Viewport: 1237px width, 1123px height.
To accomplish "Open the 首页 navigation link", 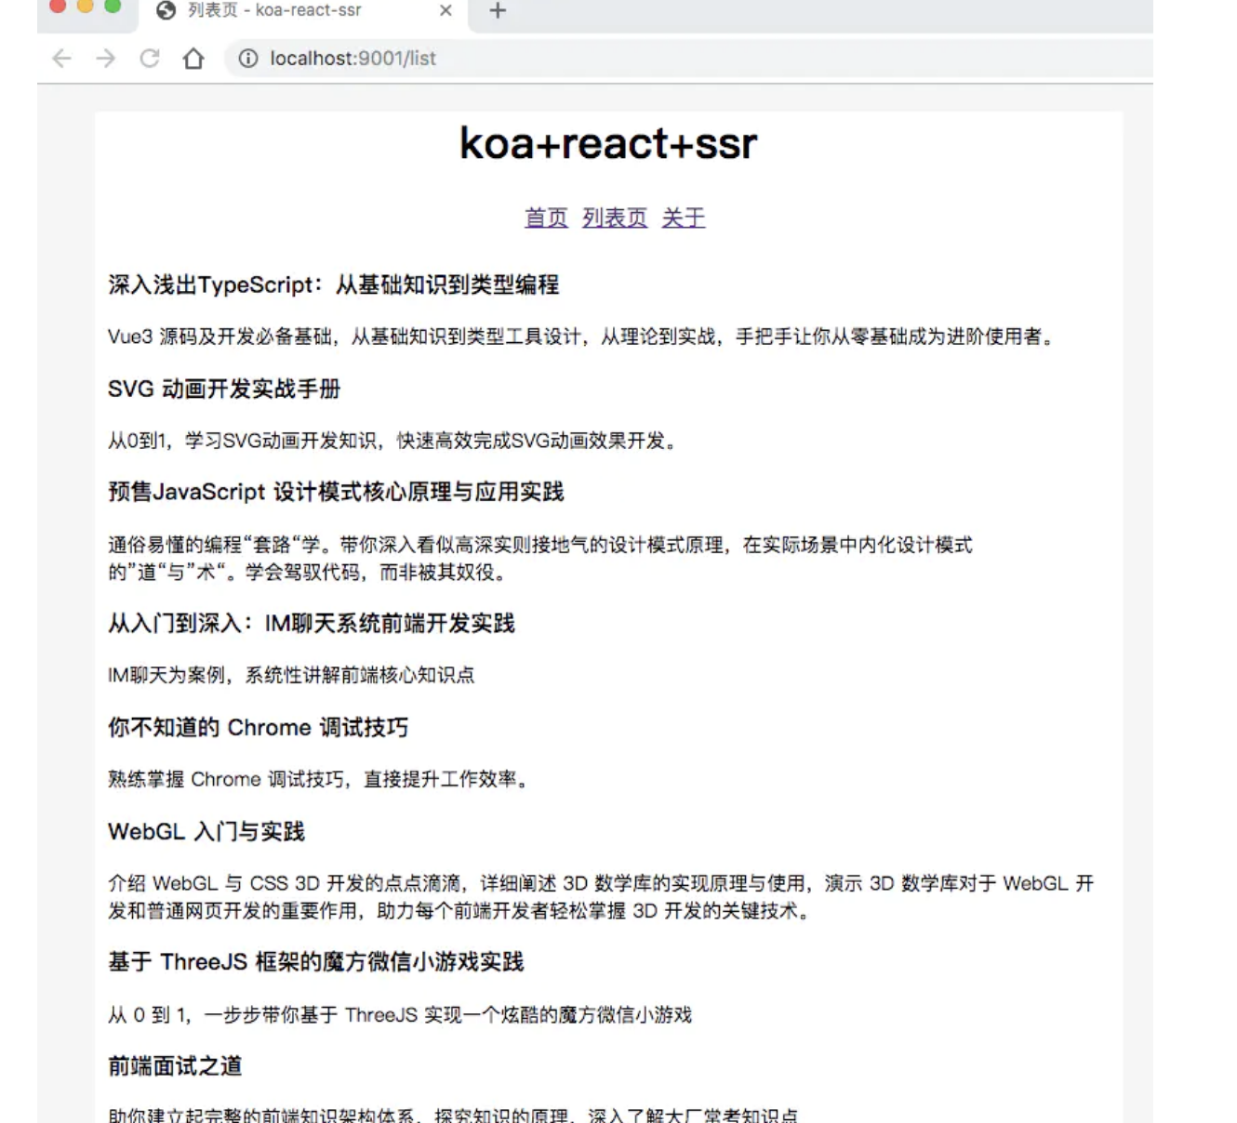I will 546,218.
